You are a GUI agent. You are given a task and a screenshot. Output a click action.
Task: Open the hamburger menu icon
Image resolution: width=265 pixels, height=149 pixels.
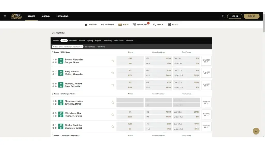(5, 16)
